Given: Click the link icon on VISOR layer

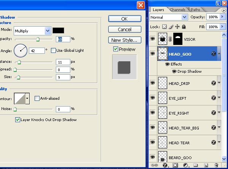Looking at the screenshot, I should pos(170,39).
